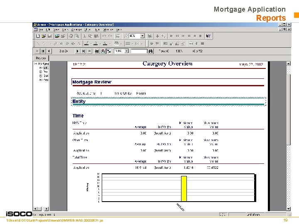Click the Save floppy disk icon
This screenshot has height=224, width=299.
(49, 36)
